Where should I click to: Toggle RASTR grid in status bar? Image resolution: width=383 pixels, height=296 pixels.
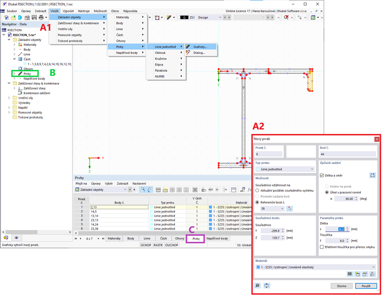(x=158, y=245)
